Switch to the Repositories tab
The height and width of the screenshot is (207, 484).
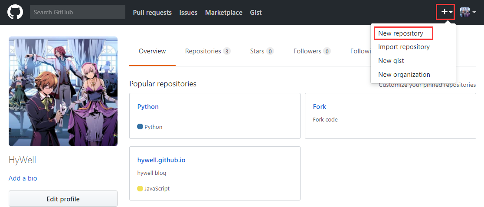[208, 51]
